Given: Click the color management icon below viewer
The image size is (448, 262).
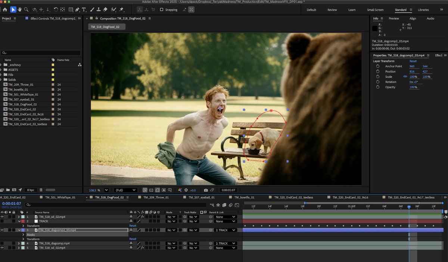Looking at the screenshot, I should [180, 190].
